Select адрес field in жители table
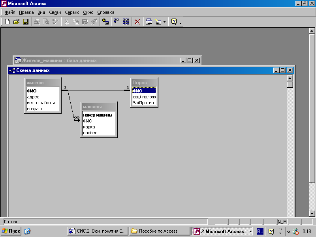 [x=43, y=97]
